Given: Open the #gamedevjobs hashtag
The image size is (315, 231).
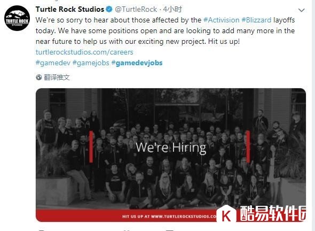Looking at the screenshot, I should [137, 63].
